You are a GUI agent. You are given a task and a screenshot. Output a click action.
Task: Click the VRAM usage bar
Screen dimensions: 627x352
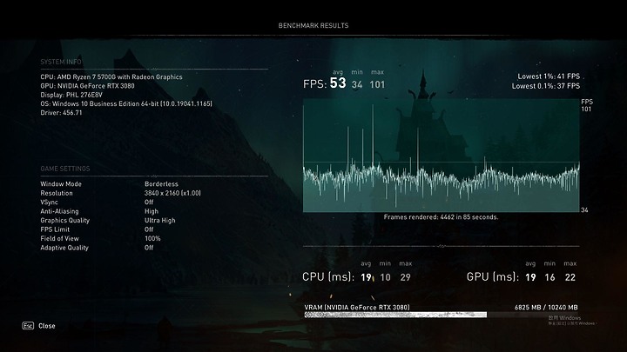[x=442, y=315]
